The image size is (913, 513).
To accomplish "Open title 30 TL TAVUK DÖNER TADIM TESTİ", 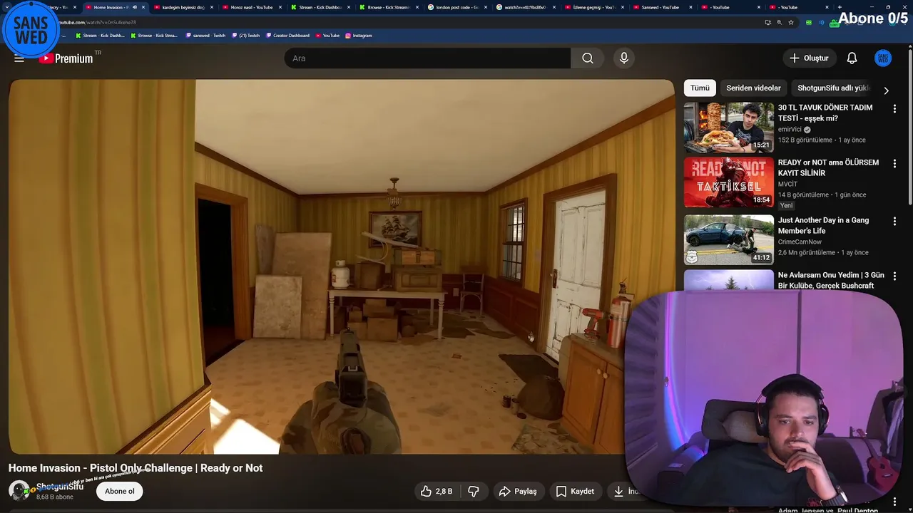I will [825, 113].
